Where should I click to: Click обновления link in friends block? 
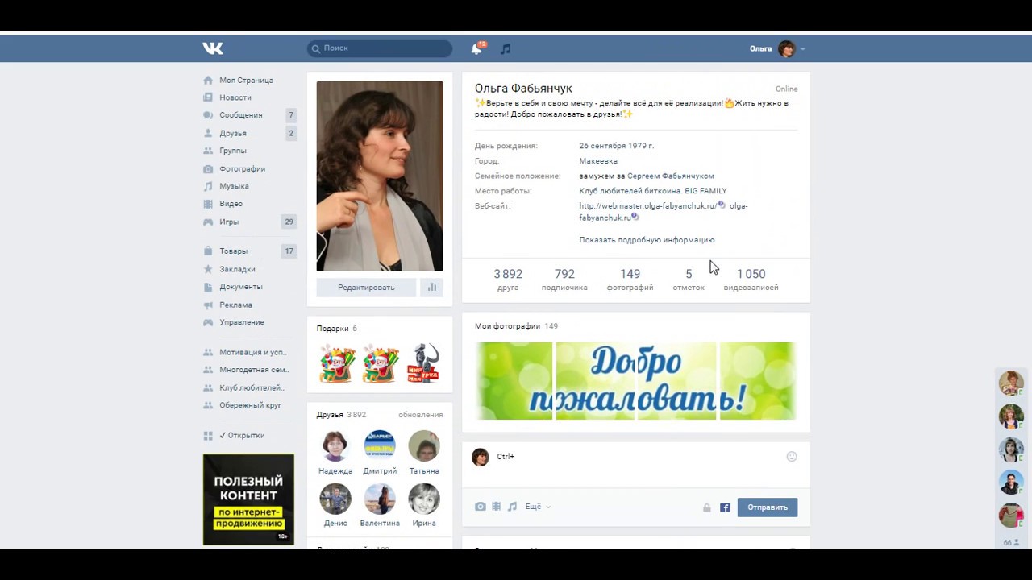420,415
